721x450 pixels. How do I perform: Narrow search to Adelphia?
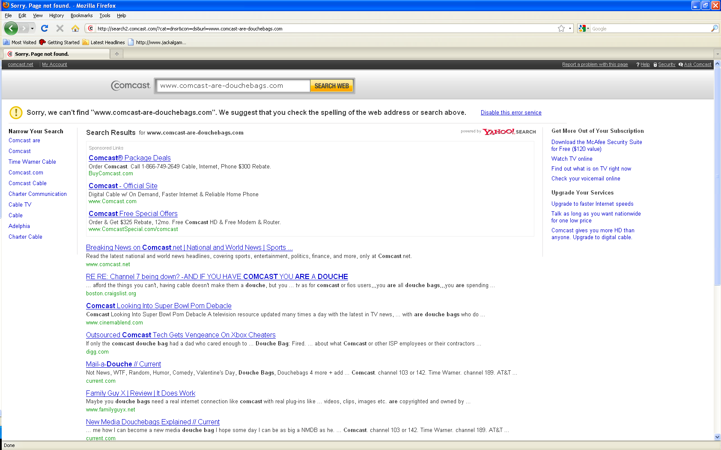(x=19, y=226)
